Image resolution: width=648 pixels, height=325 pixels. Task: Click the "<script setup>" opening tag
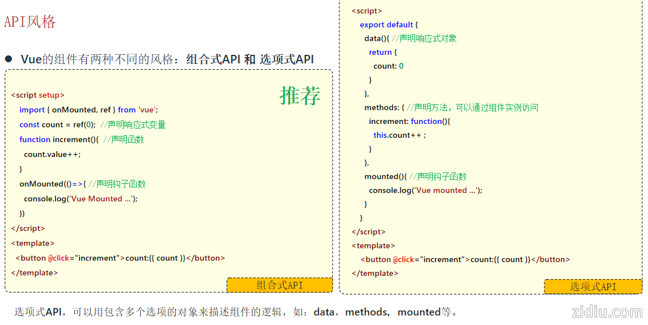tap(38, 95)
